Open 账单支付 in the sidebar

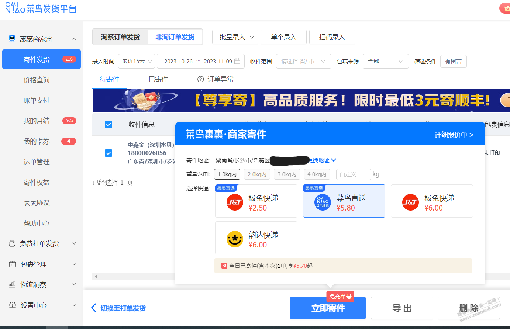tap(37, 100)
